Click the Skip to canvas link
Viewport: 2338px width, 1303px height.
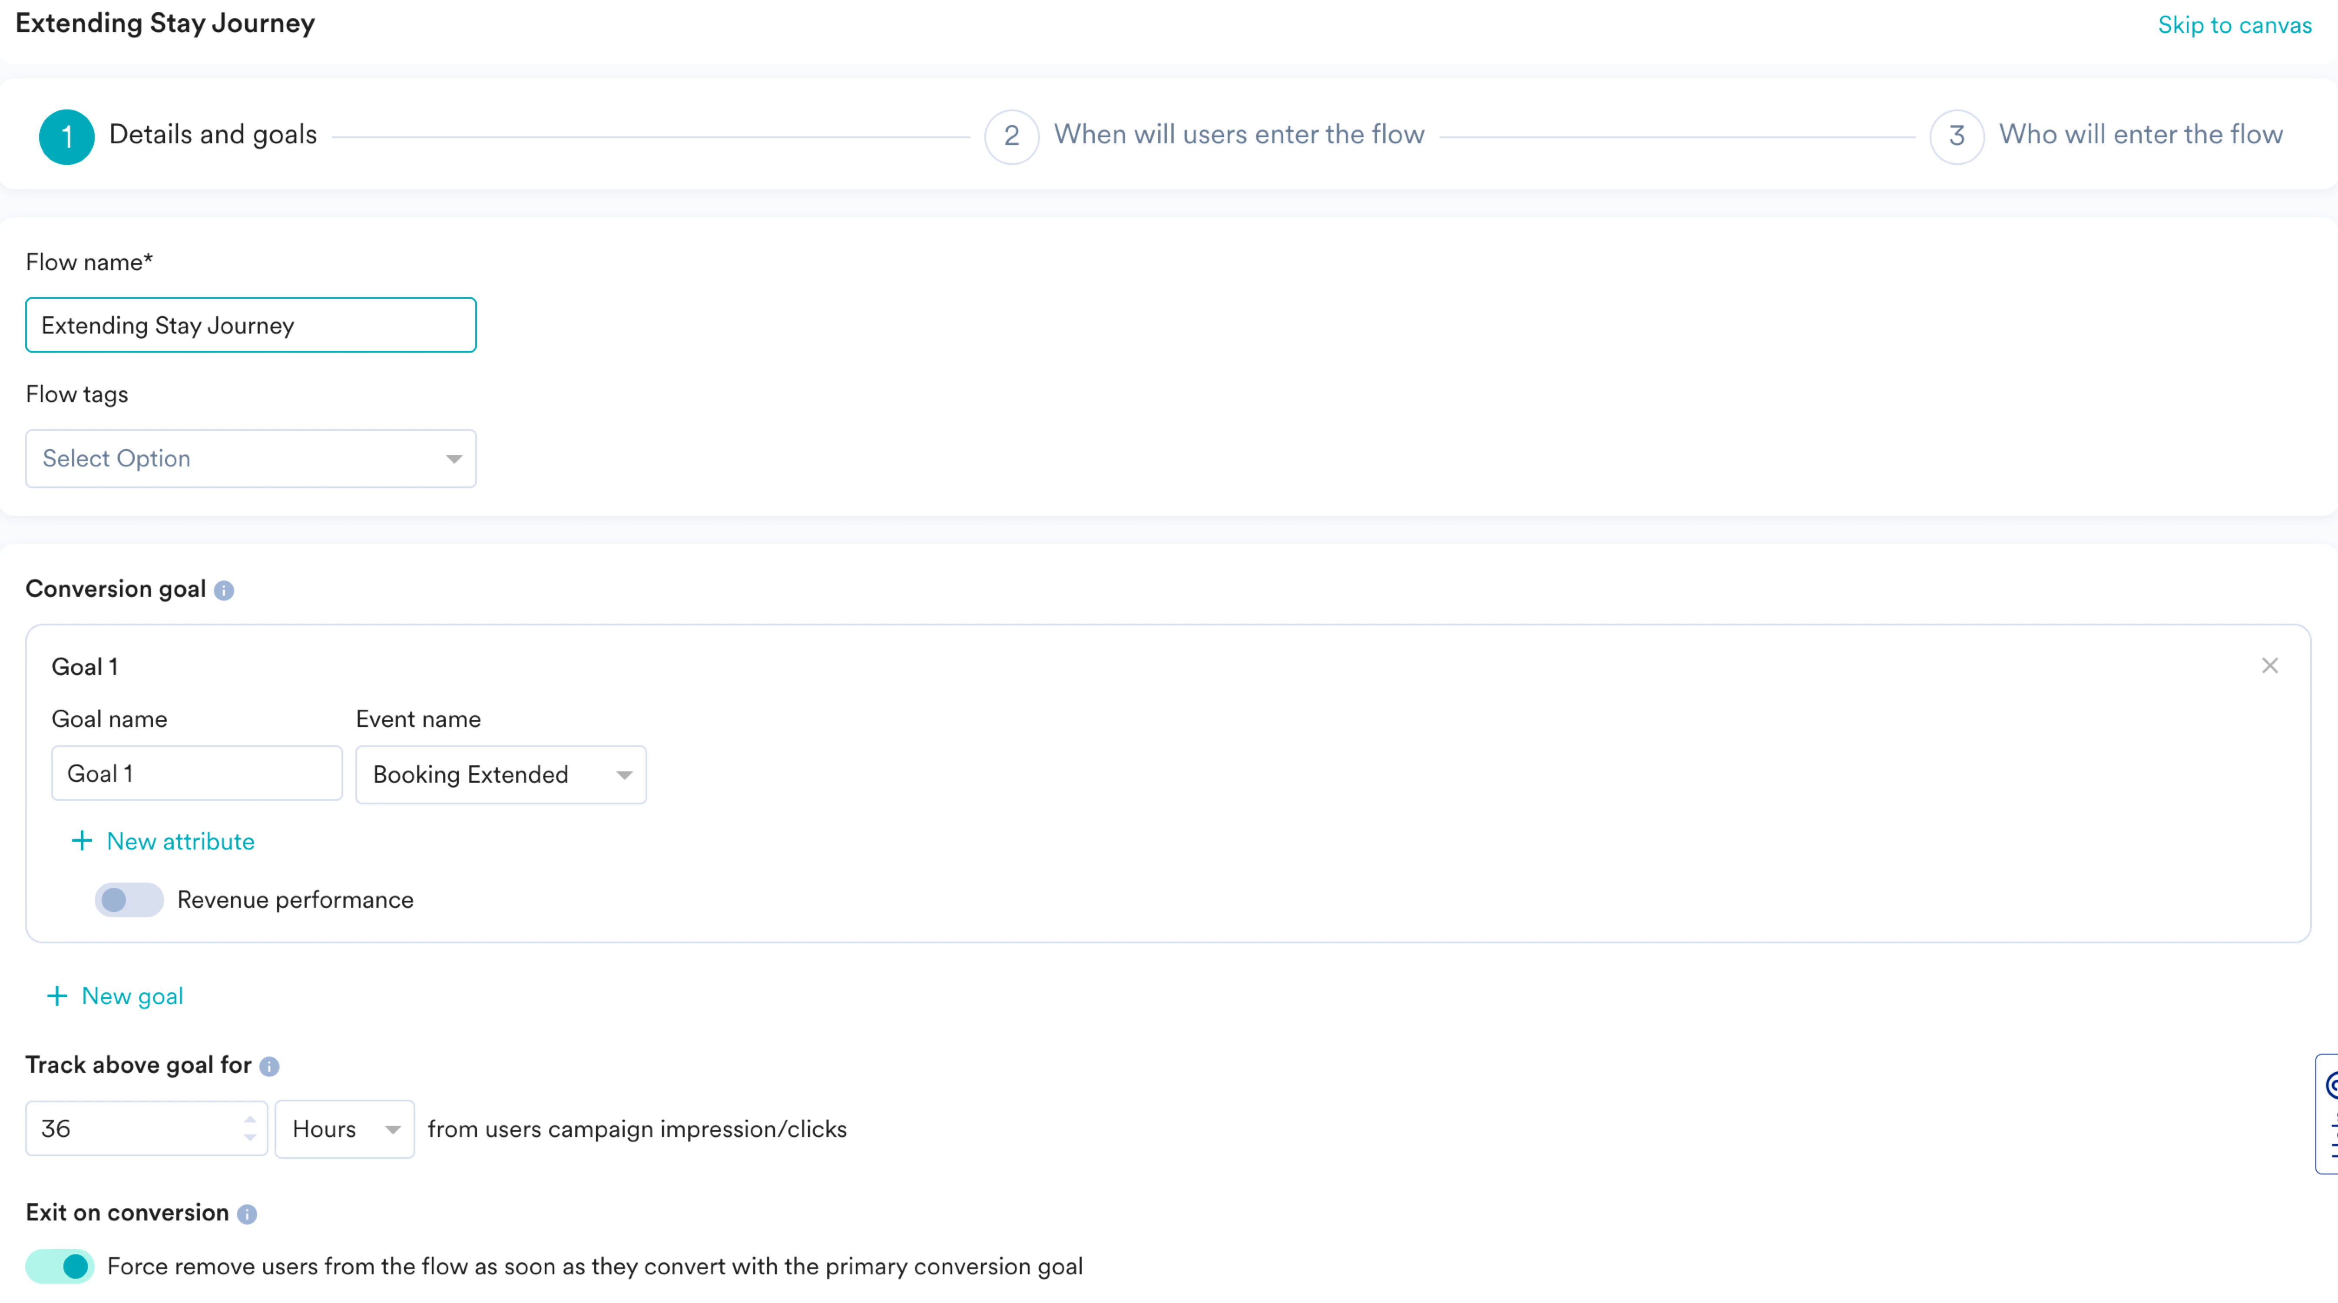pyautogui.click(x=2234, y=24)
